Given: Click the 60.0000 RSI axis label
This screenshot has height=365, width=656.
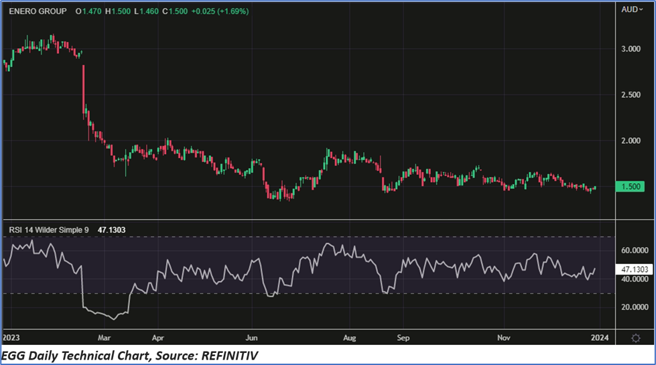Looking at the screenshot, I should pos(635,250).
